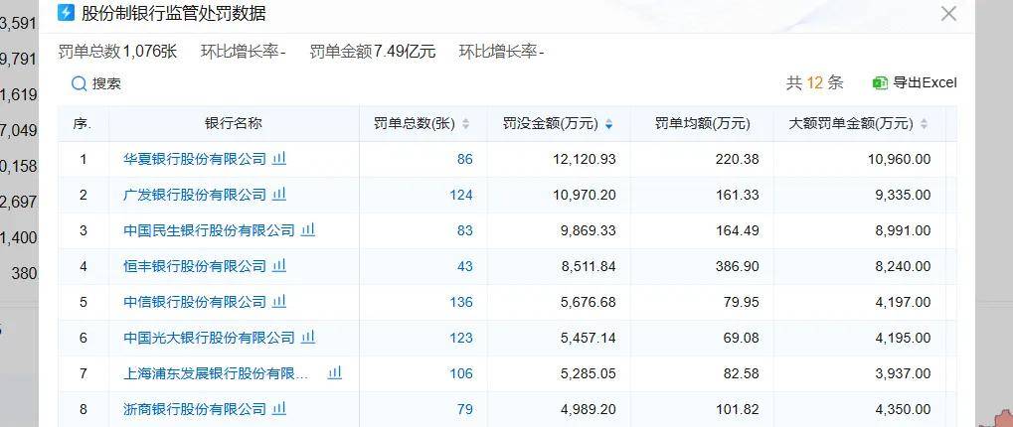This screenshot has width=1013, height=427.
Task: Click the 银行名称 column header
Action: tap(234, 124)
